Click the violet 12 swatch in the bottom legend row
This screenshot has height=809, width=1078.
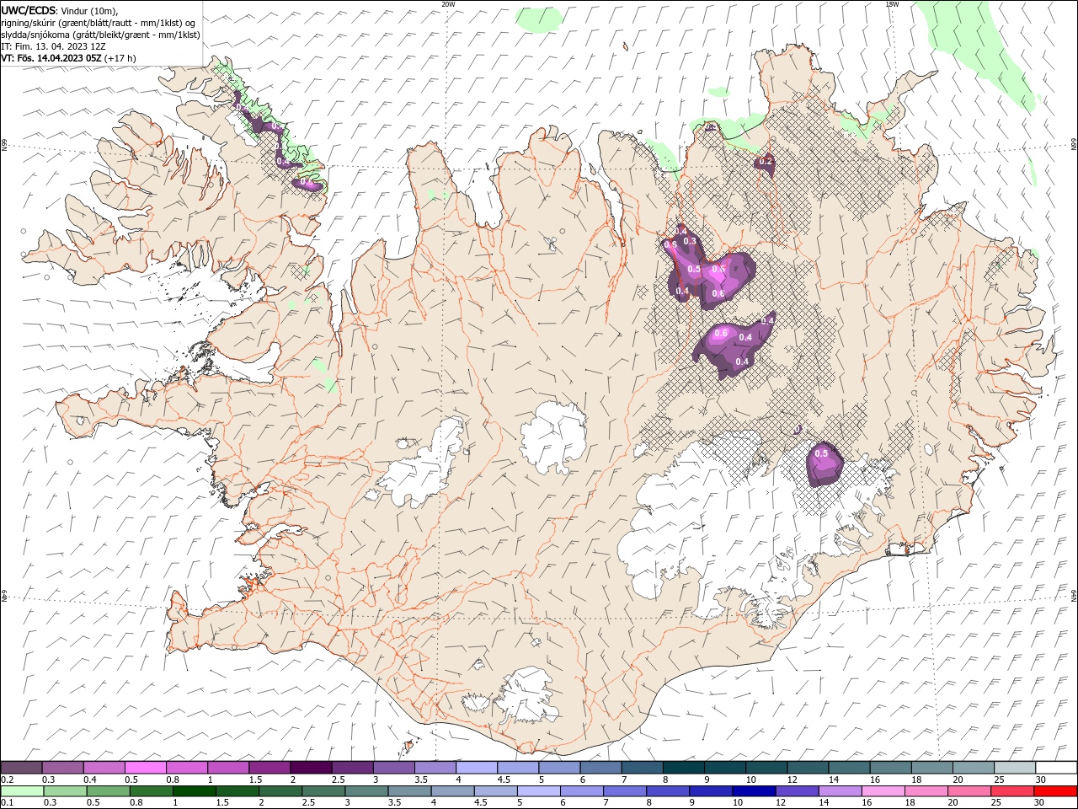click(x=798, y=791)
